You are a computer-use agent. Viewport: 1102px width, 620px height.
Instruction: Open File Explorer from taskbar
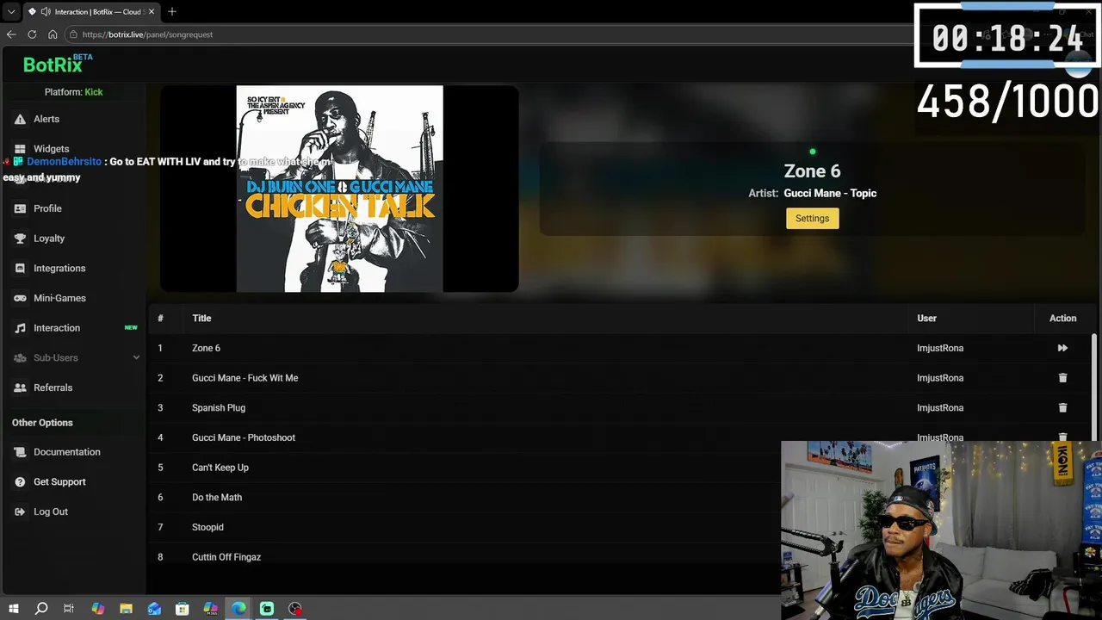point(126,609)
